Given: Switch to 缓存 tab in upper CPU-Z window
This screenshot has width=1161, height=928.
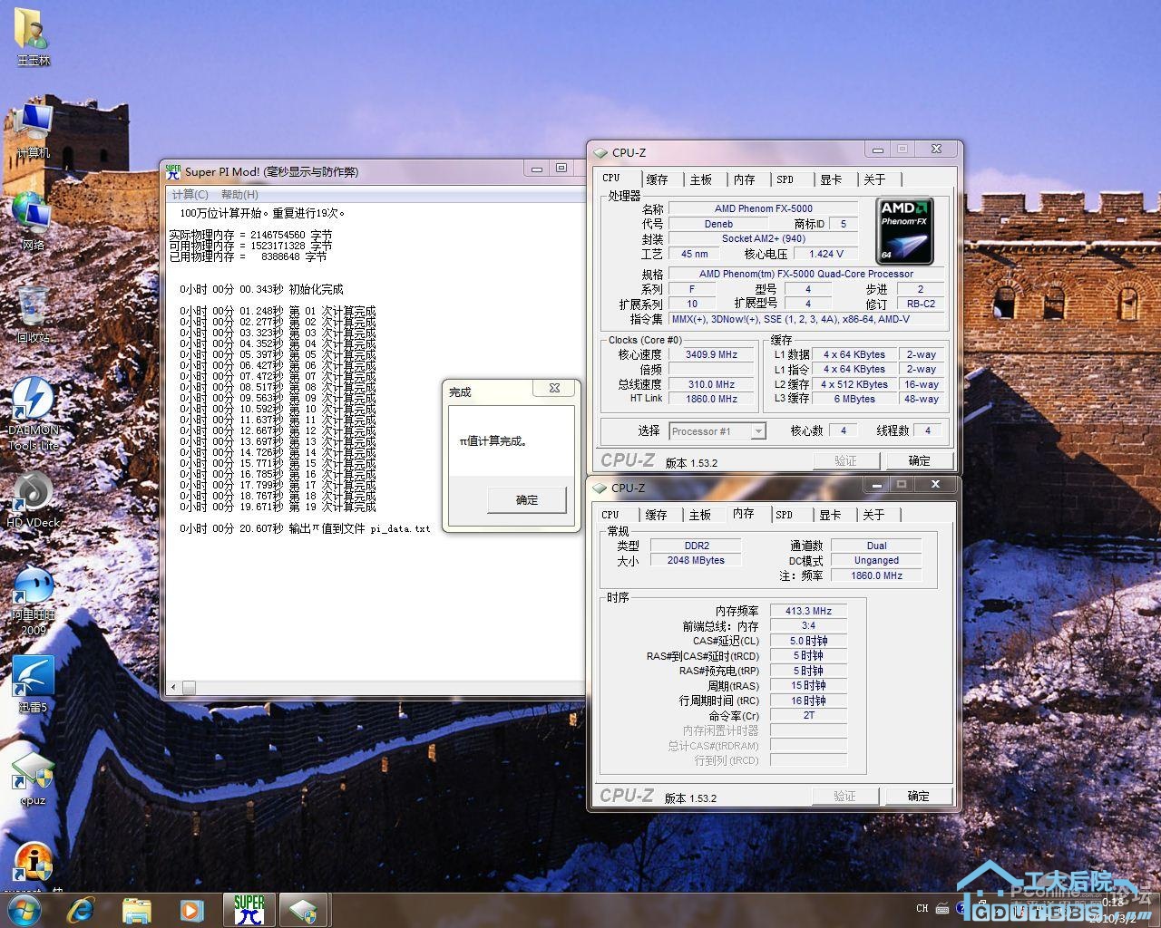Looking at the screenshot, I should 657,179.
